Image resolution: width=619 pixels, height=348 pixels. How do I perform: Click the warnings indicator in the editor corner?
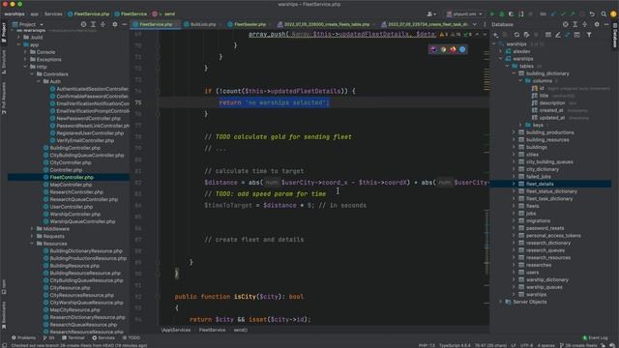(444, 35)
